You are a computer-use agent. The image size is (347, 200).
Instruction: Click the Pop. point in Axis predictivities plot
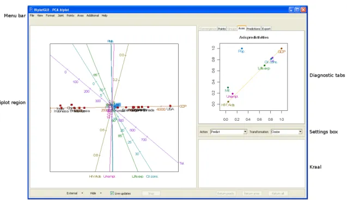click(242, 48)
